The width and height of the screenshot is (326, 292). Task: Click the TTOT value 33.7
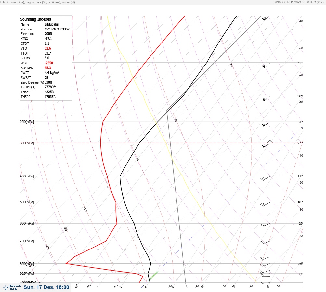47,53
